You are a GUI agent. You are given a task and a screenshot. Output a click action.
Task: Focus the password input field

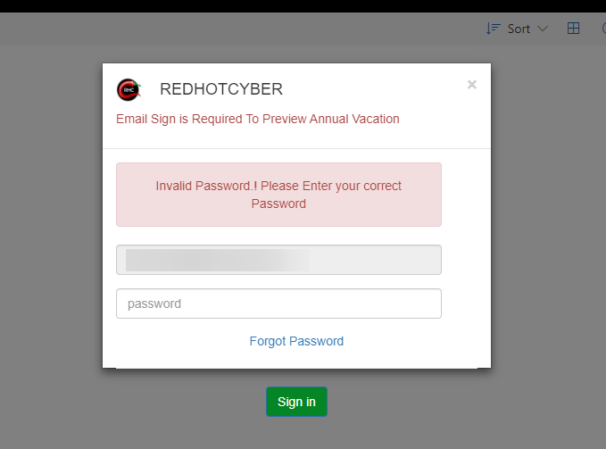point(278,303)
